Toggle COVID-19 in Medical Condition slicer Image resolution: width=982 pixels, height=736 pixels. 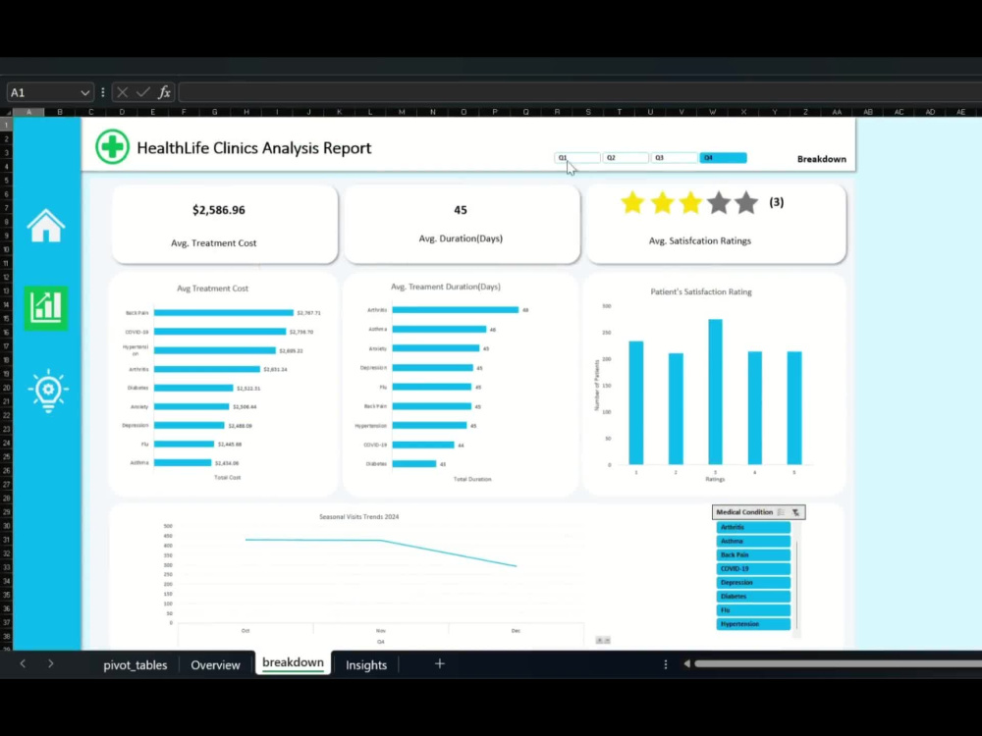(x=753, y=569)
